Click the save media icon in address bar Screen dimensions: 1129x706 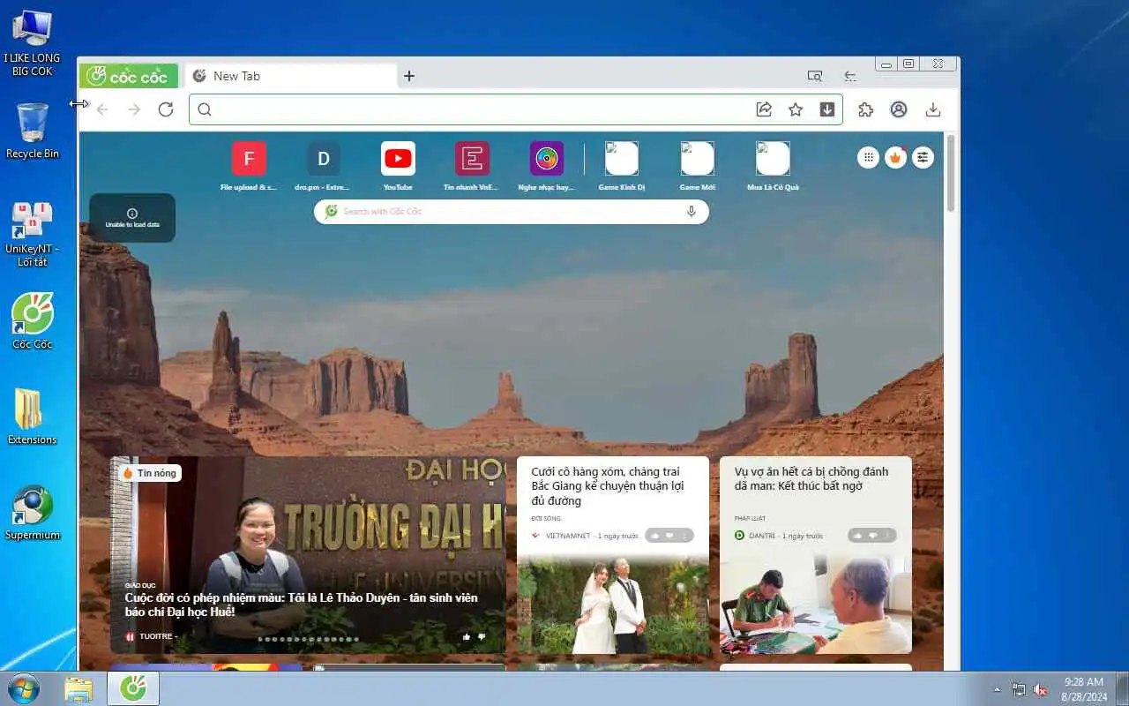coord(827,109)
